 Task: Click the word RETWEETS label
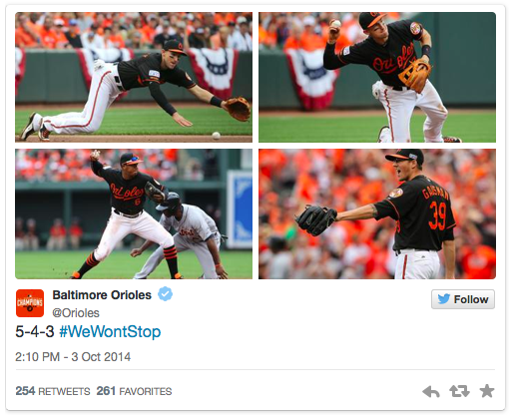(x=64, y=391)
